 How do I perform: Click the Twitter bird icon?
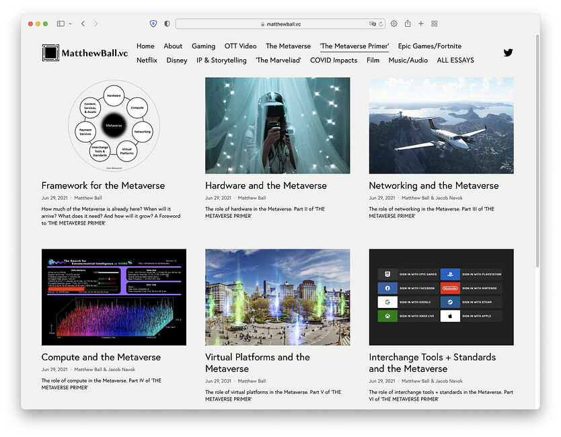point(508,52)
